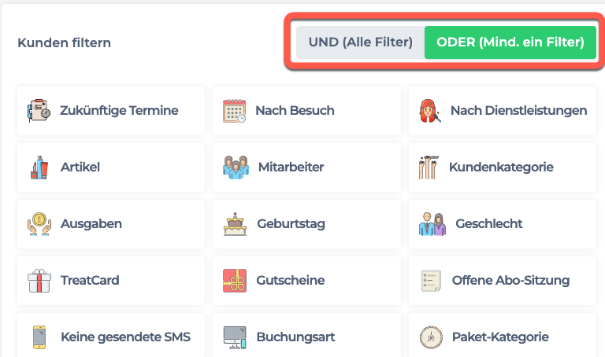Click the Geburtstag cake icon
The height and width of the screenshot is (357, 605).
point(235,224)
